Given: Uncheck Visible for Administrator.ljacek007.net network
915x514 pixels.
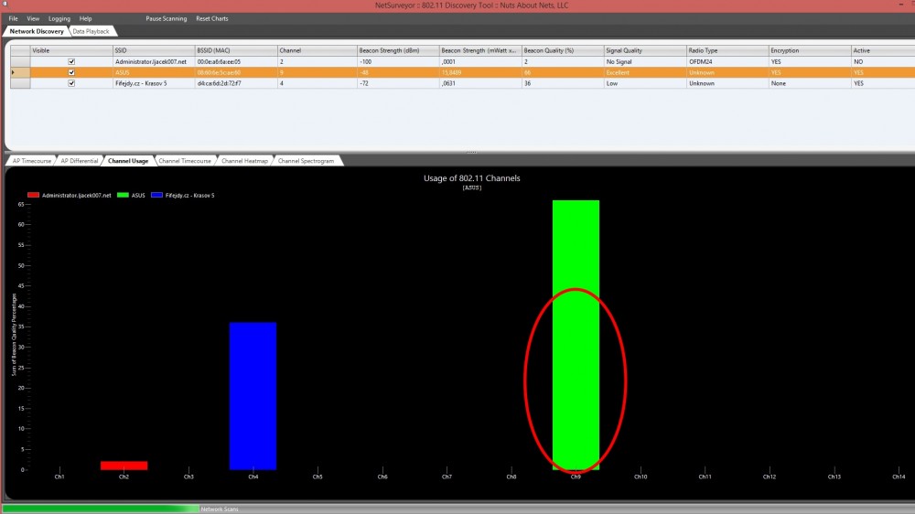Looking at the screenshot, I should 71,61.
